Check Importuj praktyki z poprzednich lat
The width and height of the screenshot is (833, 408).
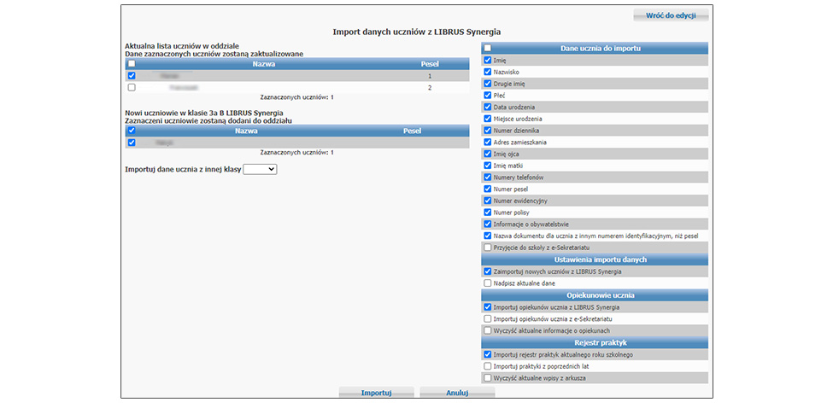click(x=487, y=365)
